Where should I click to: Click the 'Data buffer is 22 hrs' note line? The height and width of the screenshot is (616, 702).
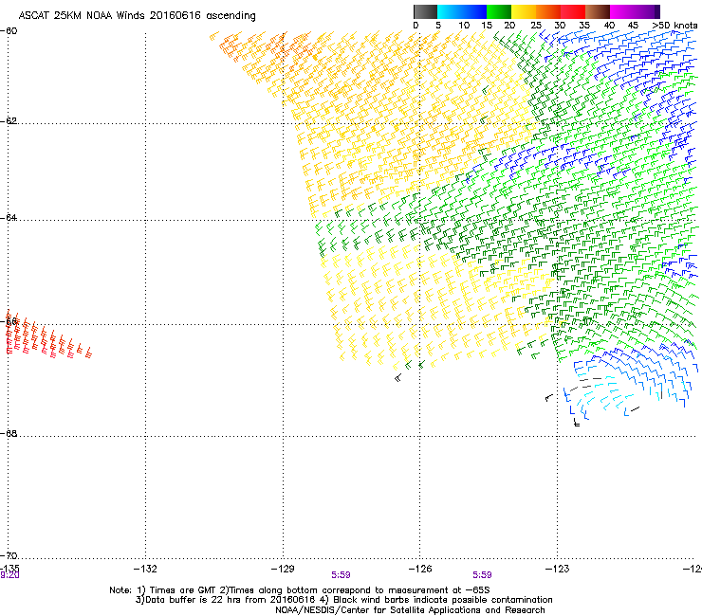[x=343, y=600]
